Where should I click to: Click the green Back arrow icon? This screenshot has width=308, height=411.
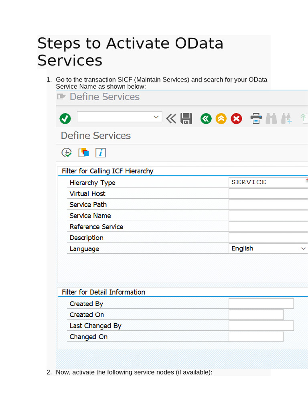coord(206,118)
